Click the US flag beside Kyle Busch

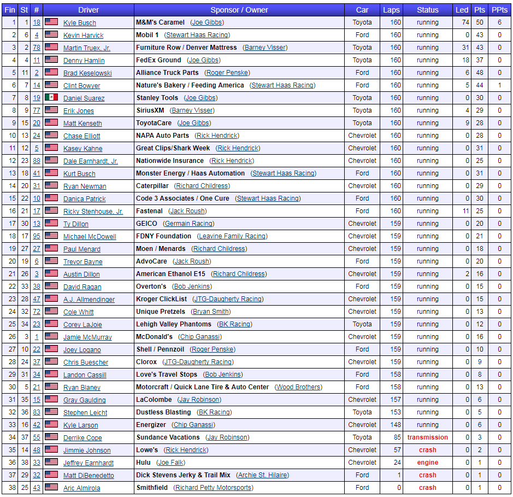(51, 22)
